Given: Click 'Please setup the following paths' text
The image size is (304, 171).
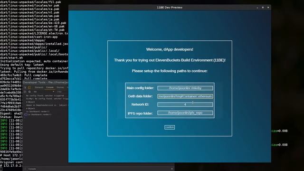Looking at the screenshot, I should (x=170, y=71).
